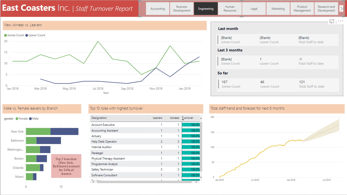Select the Safety Technician row

[145, 170]
